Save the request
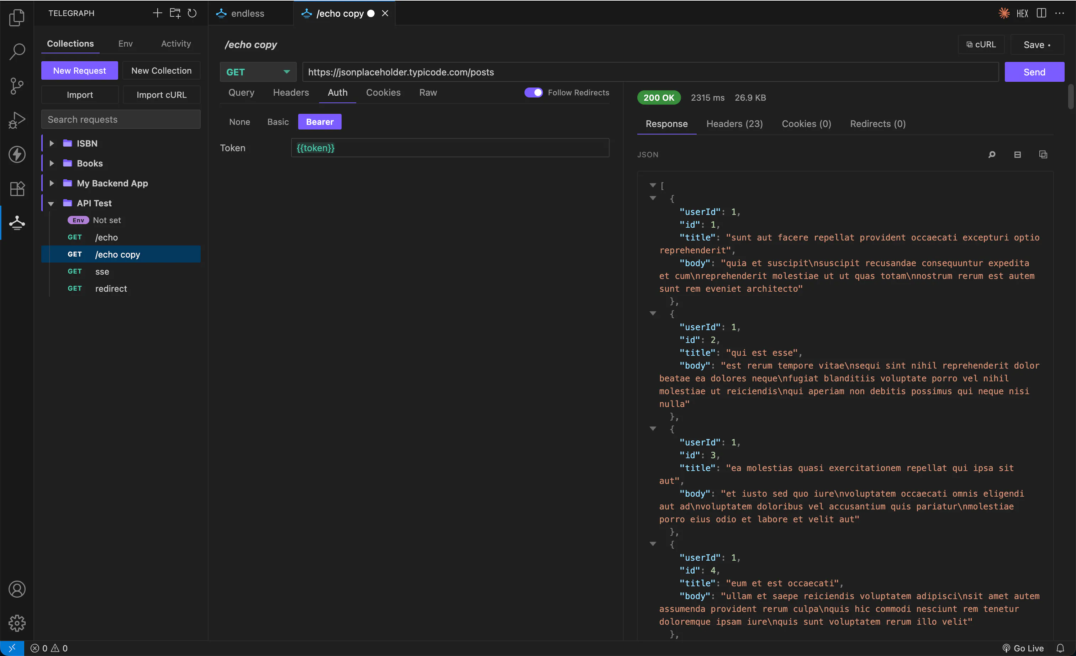The image size is (1076, 656). tap(1037, 44)
